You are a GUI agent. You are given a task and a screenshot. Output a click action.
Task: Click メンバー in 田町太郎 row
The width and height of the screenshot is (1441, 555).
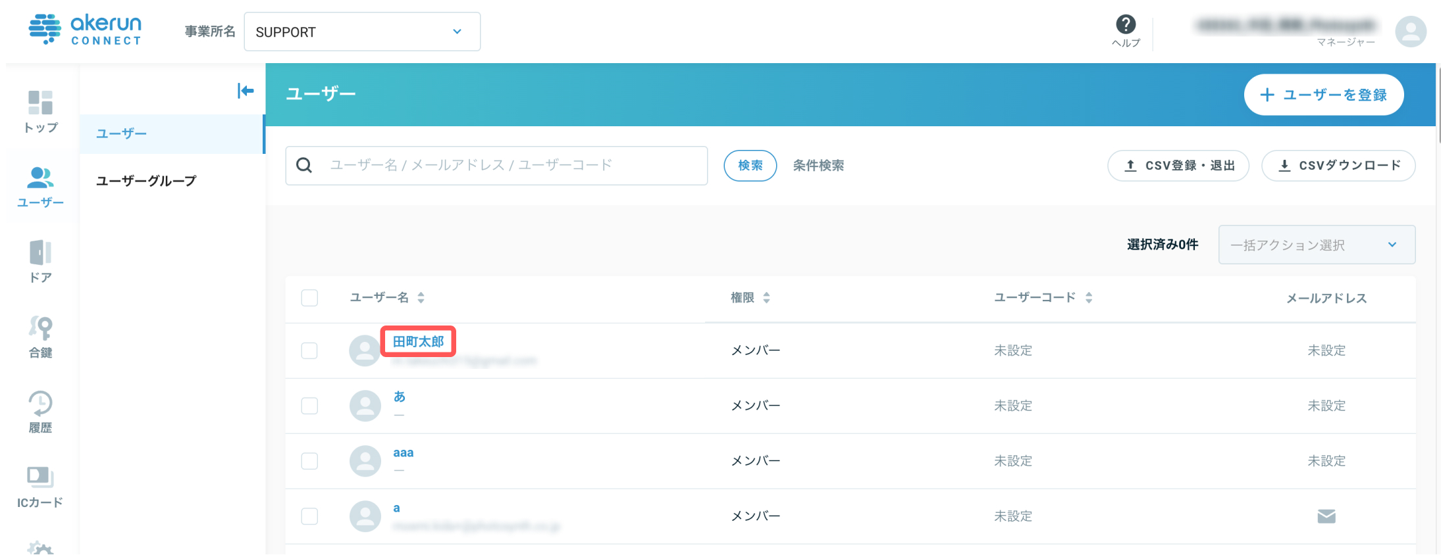(x=756, y=350)
